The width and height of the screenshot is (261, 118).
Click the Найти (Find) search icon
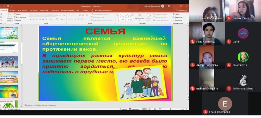pyautogui.click(x=173, y=14)
